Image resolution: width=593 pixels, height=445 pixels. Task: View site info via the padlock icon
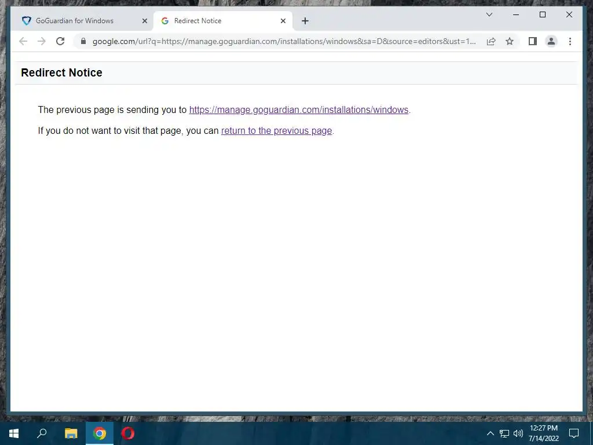tap(83, 41)
